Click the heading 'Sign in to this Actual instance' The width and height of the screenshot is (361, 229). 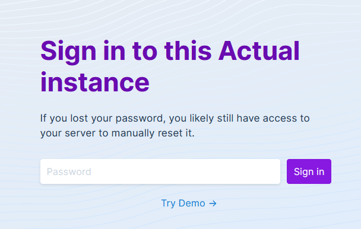(x=170, y=66)
